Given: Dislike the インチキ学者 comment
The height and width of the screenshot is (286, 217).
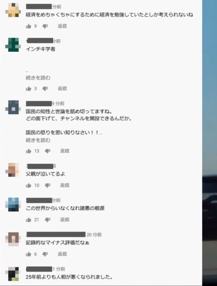Looking at the screenshot, I should click(45, 89).
